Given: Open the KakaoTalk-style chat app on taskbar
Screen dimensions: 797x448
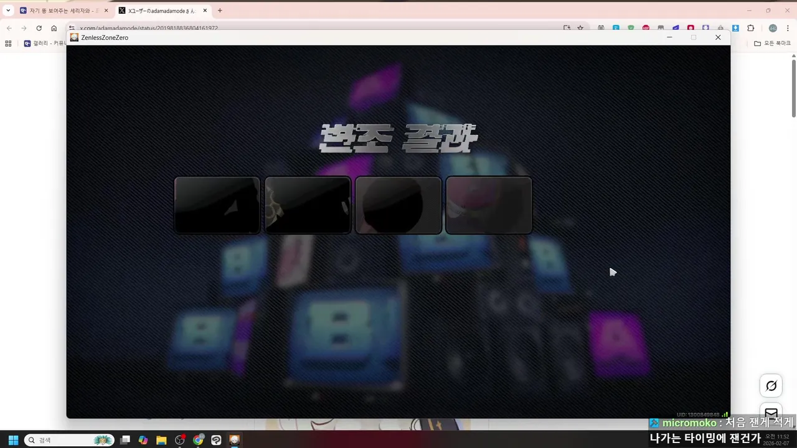Looking at the screenshot, I should point(216,440).
